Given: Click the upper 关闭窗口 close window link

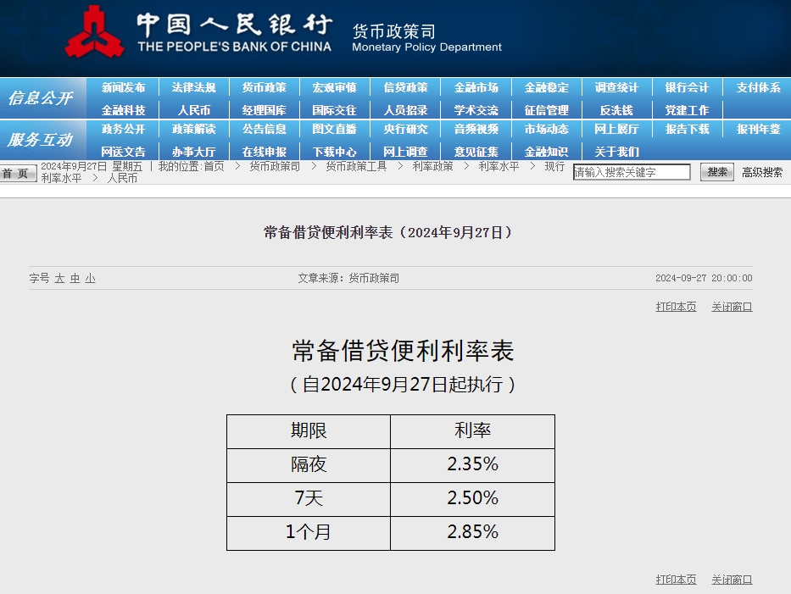Looking at the screenshot, I should (x=732, y=307).
